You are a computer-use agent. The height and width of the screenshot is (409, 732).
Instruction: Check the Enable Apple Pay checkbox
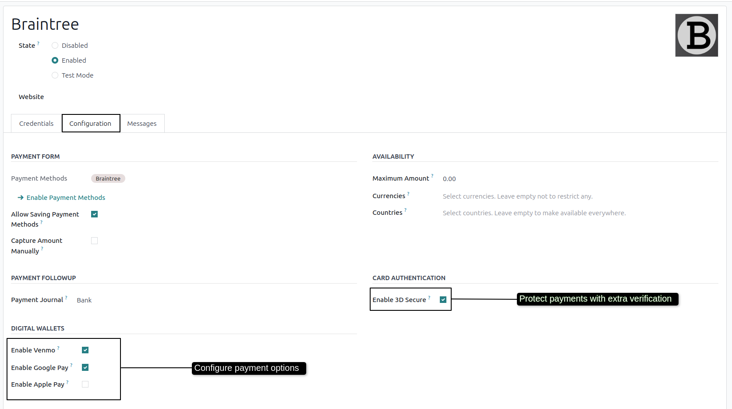point(85,384)
